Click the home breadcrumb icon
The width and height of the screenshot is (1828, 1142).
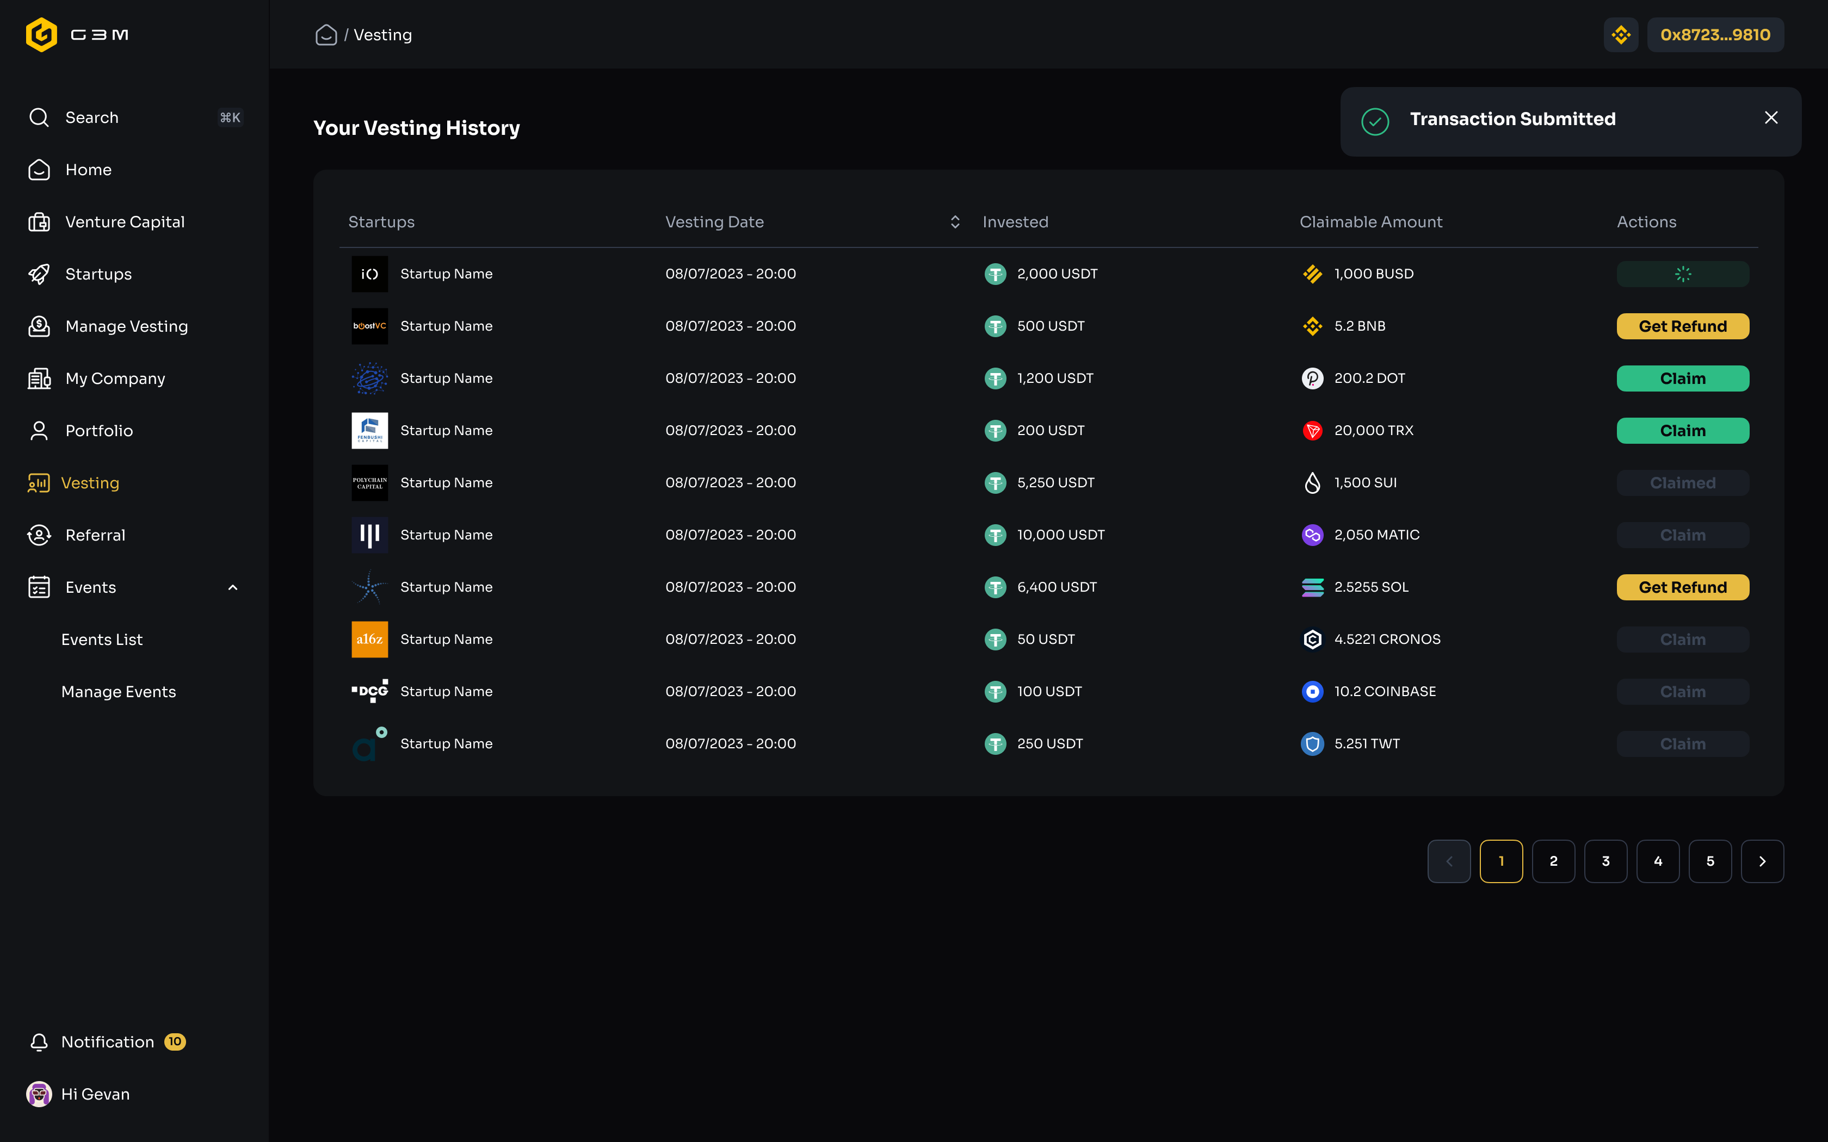tap(325, 35)
